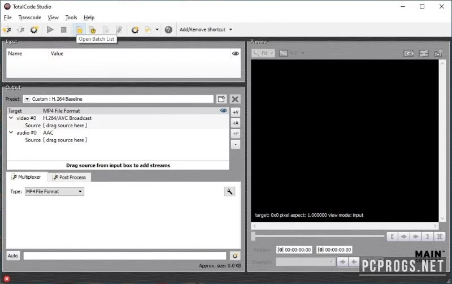Go to previous chapter arrow button
Viewport: 452px width, 284px height.
coord(342,262)
